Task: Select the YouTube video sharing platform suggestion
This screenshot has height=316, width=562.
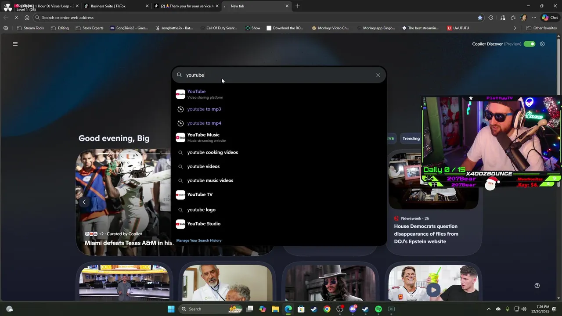Action: 279,94
